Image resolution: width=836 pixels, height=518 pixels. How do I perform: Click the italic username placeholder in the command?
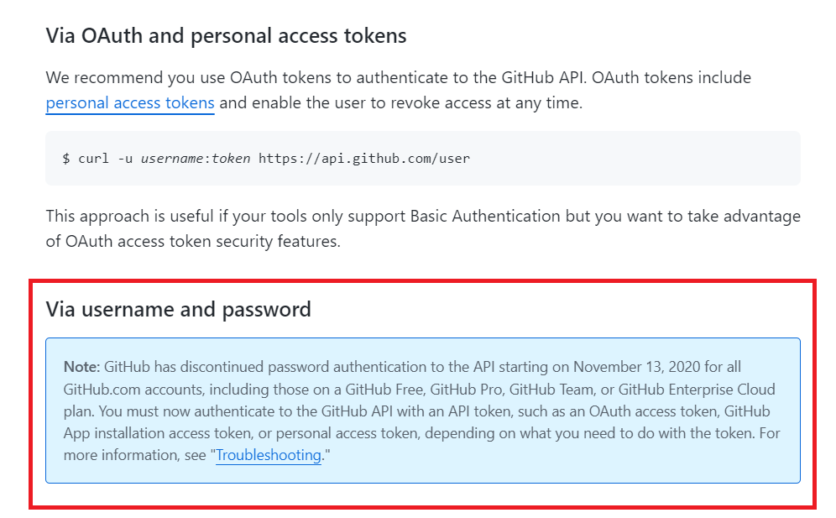(x=172, y=159)
